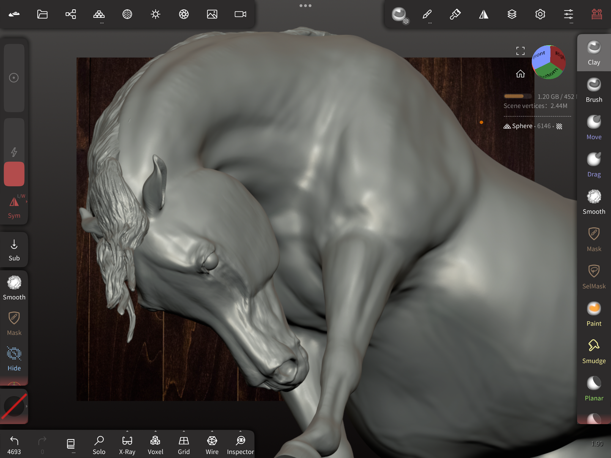This screenshot has width=611, height=458.
Task: Enable Solo mode
Action: tap(99, 445)
